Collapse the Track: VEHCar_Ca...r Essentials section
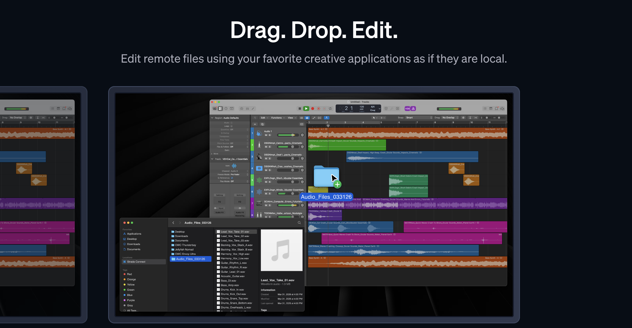The width and height of the screenshot is (632, 328). click(x=212, y=159)
